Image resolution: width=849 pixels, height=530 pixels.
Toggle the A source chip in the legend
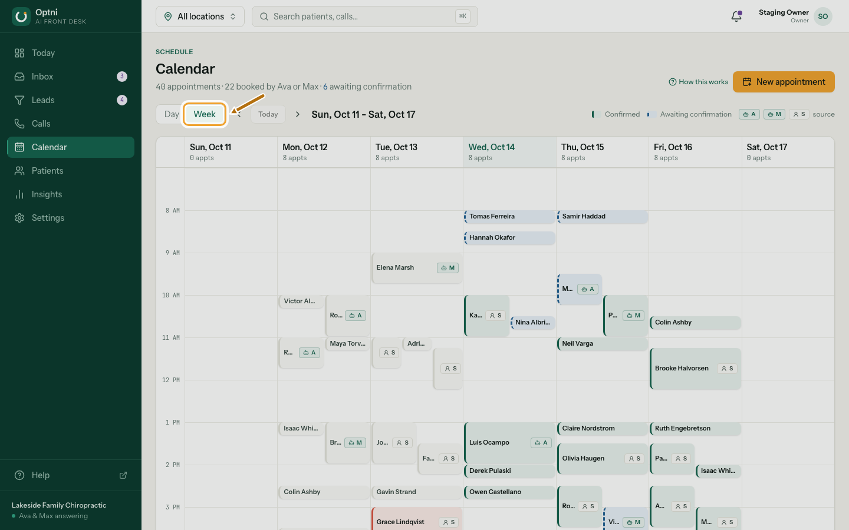coord(749,114)
